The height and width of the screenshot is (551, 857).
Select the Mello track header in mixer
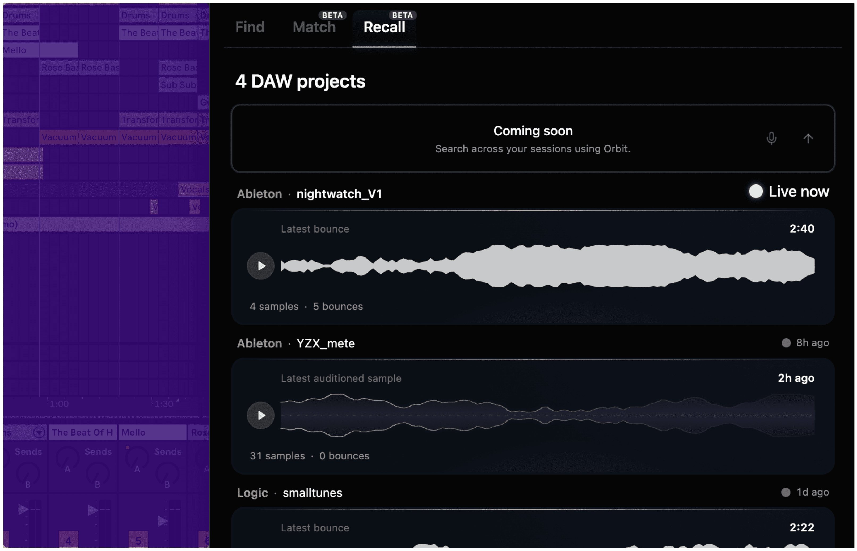point(153,433)
